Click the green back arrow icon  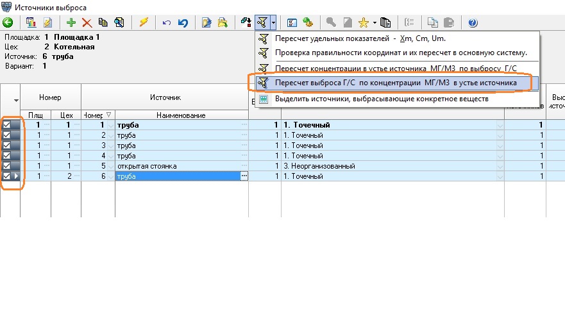click(x=8, y=22)
